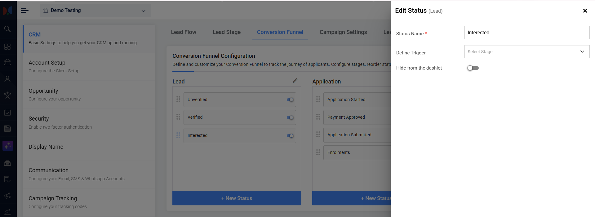Viewport: 595px width, 217px height.
Task: Click the search icon in left sidebar
Action: click(7, 29)
